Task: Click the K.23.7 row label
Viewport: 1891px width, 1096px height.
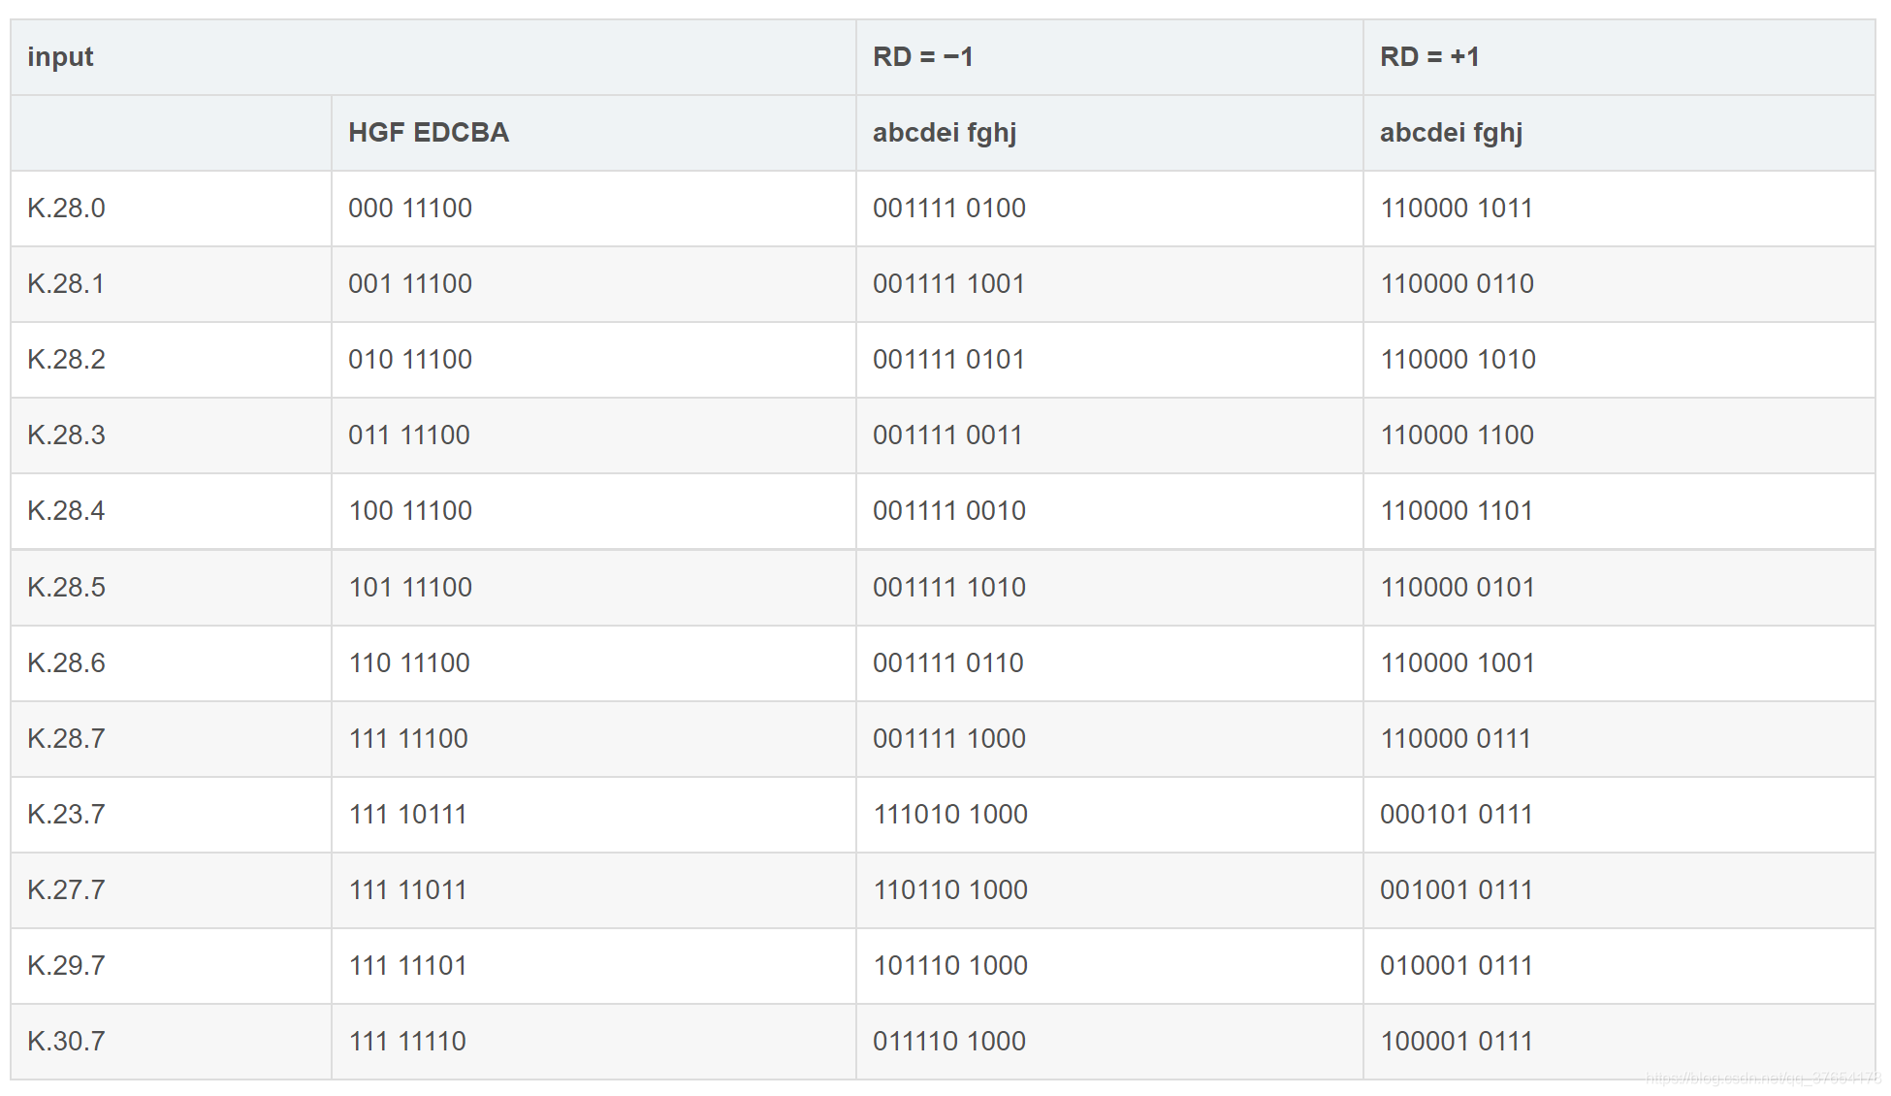Action: (66, 815)
